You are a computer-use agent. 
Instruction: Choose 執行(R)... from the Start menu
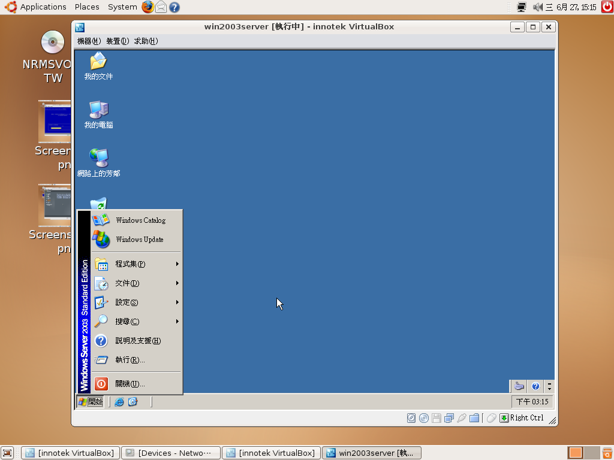point(137,360)
